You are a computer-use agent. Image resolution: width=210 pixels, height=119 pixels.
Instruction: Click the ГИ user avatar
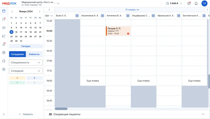[204, 4]
